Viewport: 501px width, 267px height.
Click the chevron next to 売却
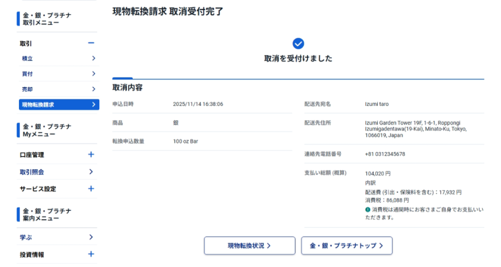(x=93, y=89)
